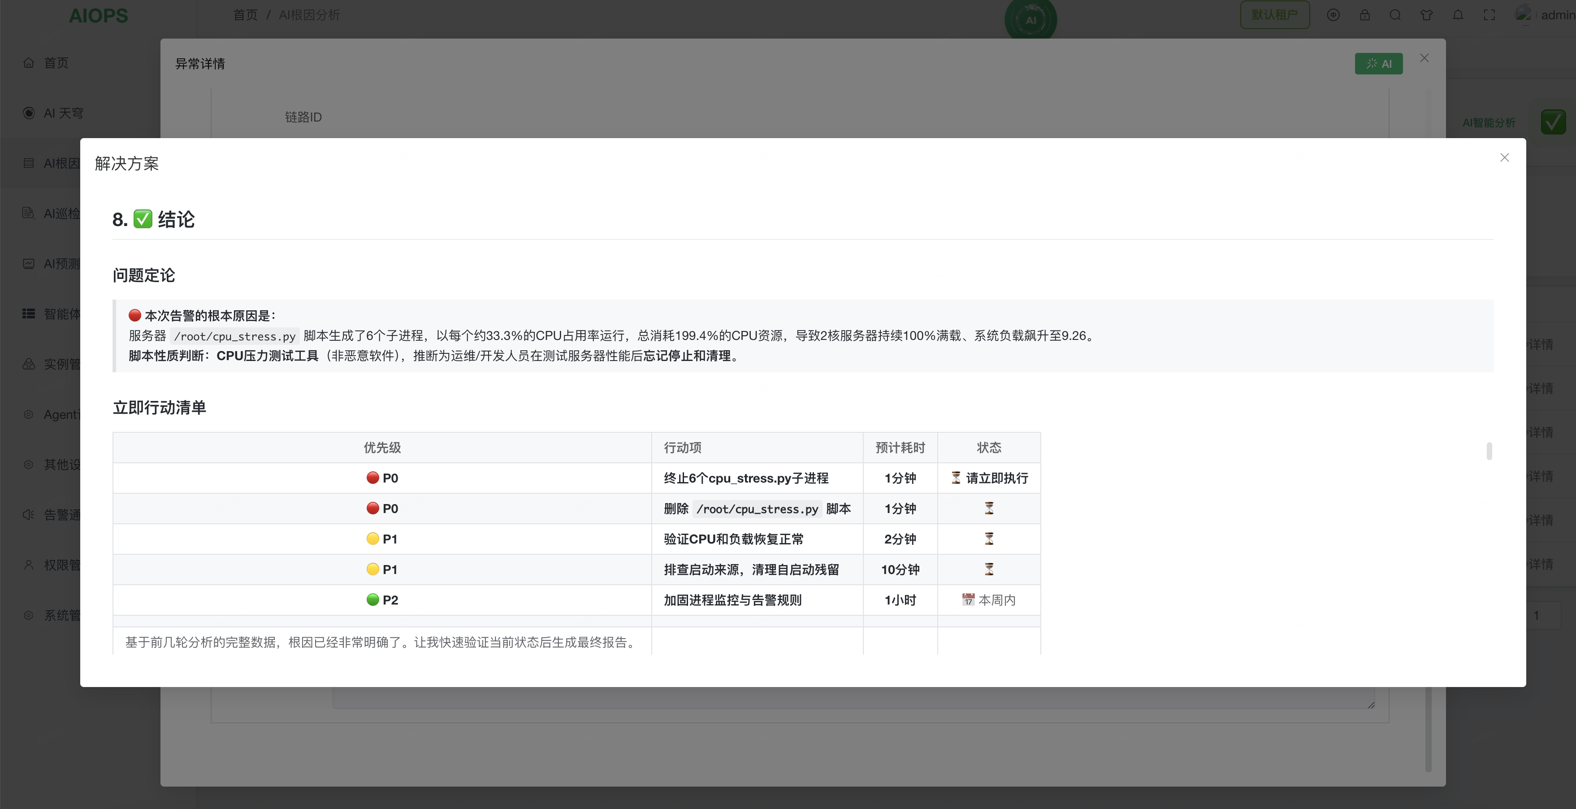Click the floating AI assistant badge
This screenshot has width=1576, height=809.
1031,20
